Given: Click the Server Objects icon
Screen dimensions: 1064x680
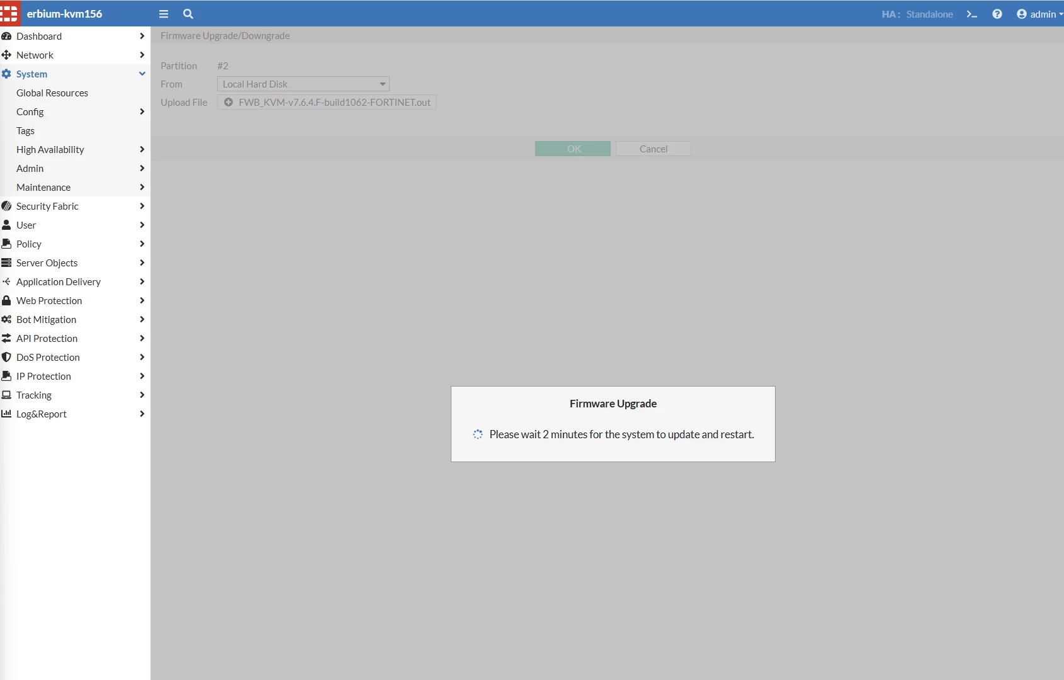Looking at the screenshot, I should [6, 263].
